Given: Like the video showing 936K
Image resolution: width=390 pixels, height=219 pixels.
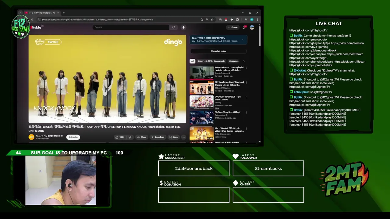Looking at the screenshot, I should (x=120, y=137).
